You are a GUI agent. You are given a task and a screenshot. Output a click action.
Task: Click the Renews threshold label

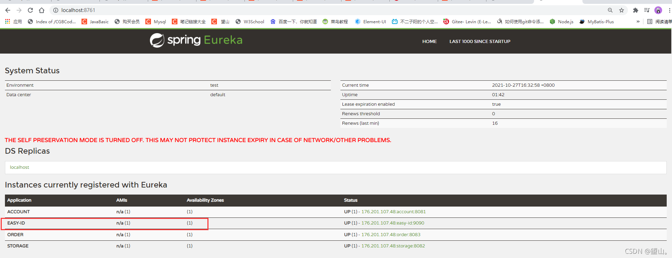361,113
